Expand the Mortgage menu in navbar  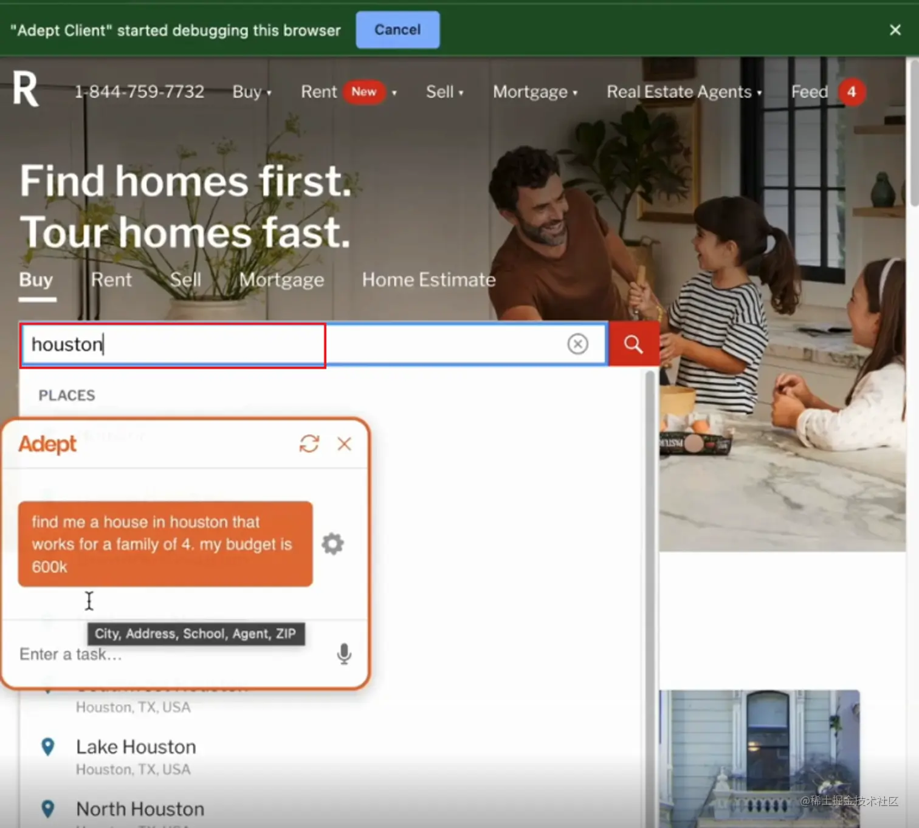(x=535, y=92)
